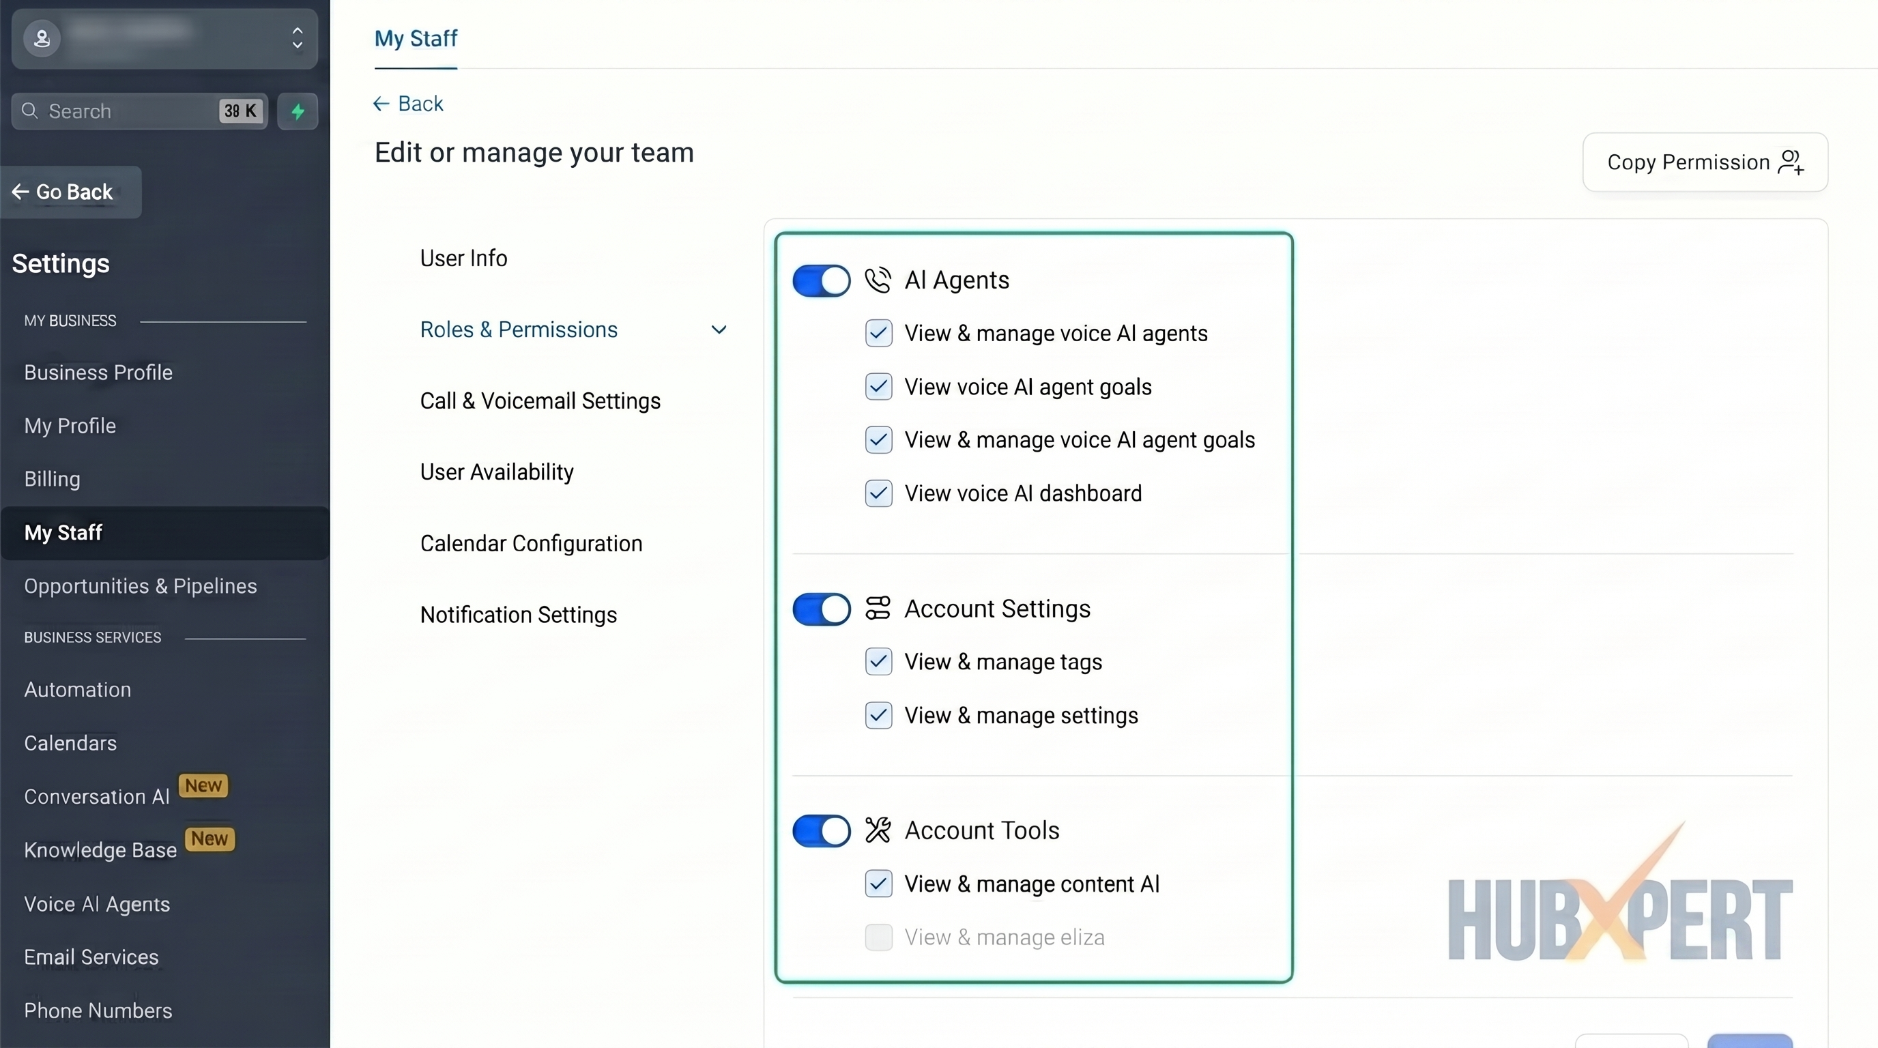Screen dimensions: 1878x1048
Task: Open the My Profile sidebar item
Action: click(70, 426)
